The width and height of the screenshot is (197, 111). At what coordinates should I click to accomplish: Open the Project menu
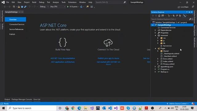pos(27,2)
